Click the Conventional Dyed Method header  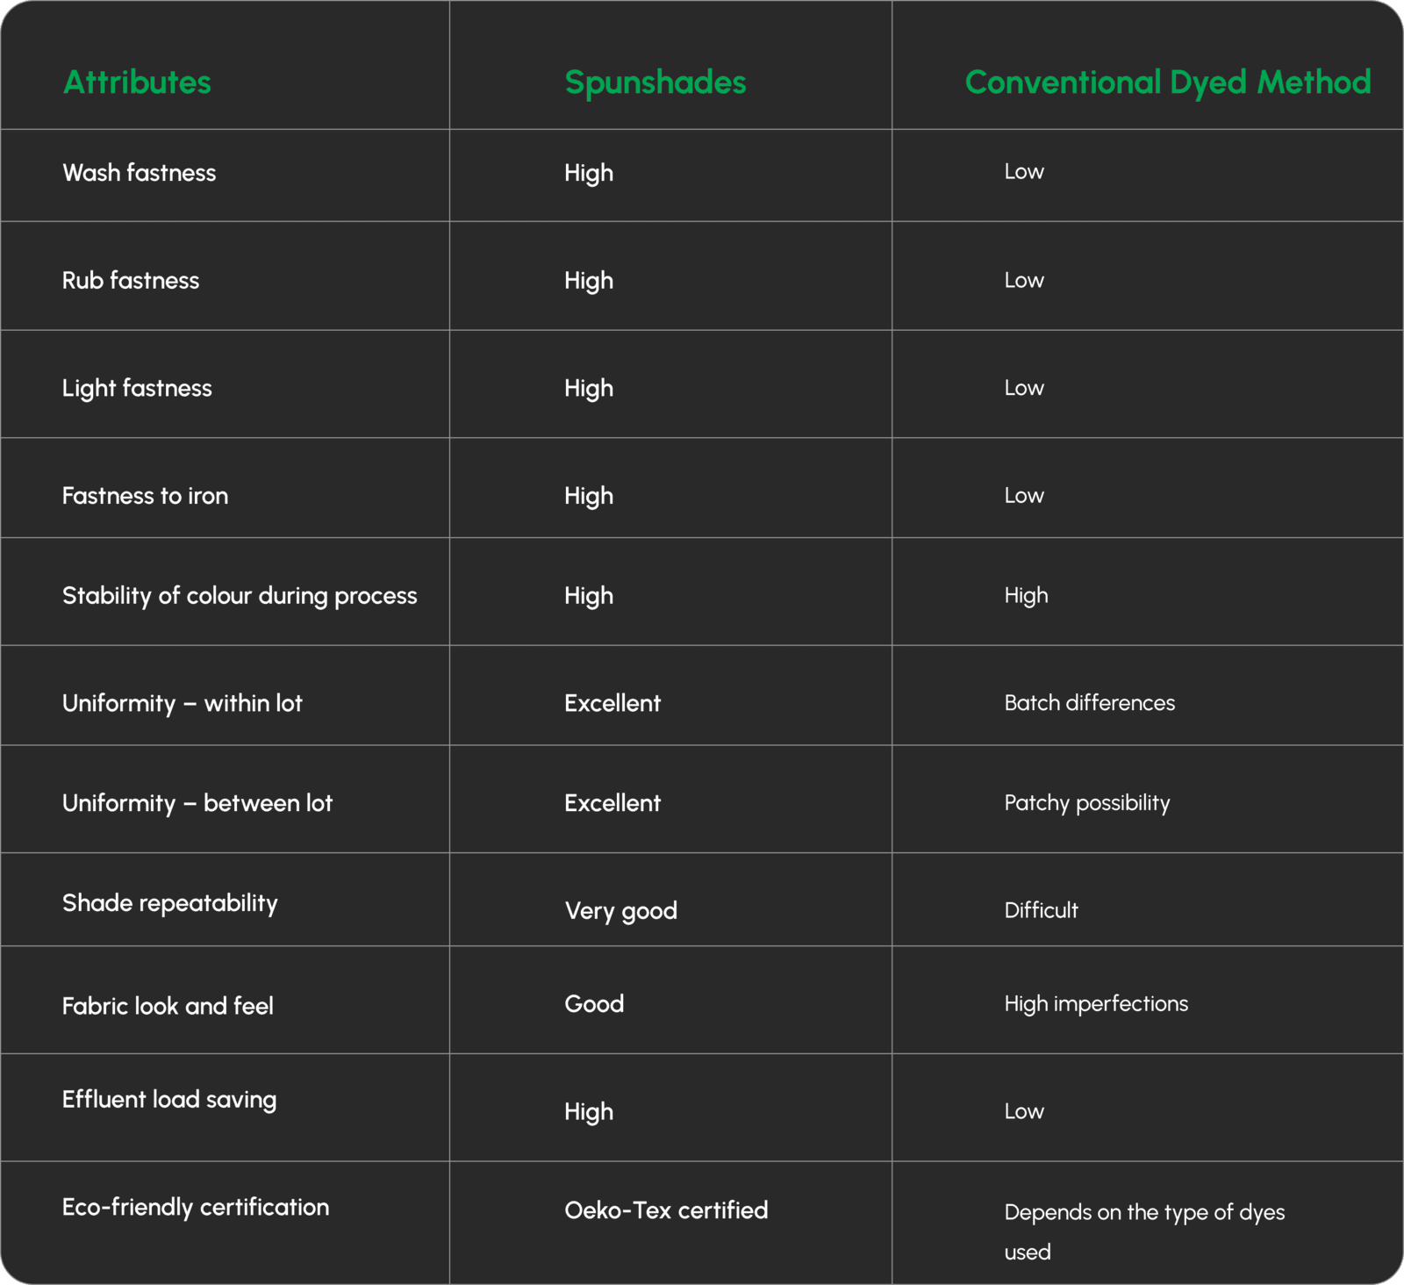pos(1167,83)
